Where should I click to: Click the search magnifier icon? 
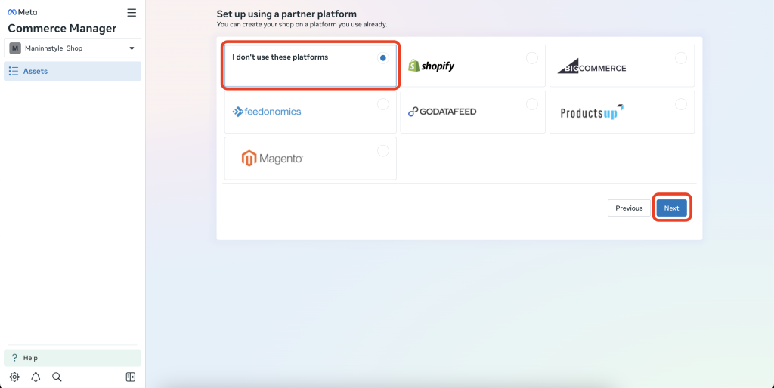point(57,377)
